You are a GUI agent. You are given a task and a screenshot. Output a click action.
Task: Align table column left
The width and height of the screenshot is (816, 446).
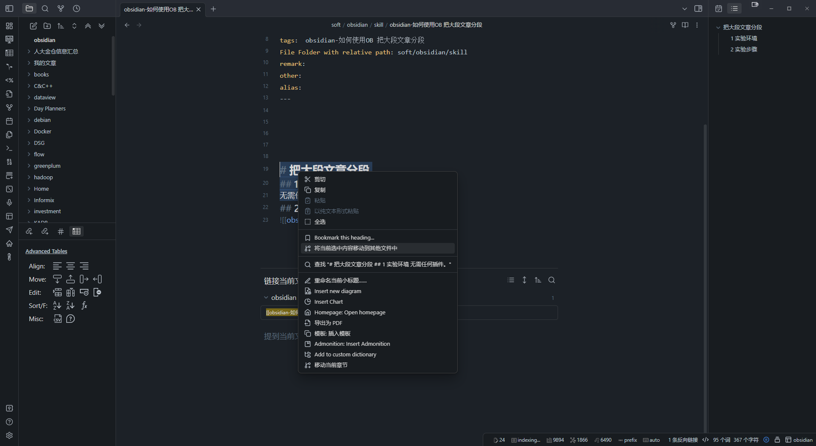[x=57, y=266]
